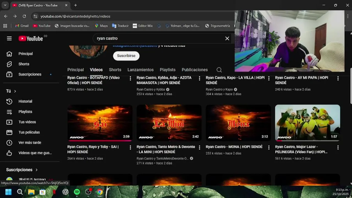The width and height of the screenshot is (352, 198).
Task: Expand the Chrome tab search dropdown
Action: coord(5,5)
